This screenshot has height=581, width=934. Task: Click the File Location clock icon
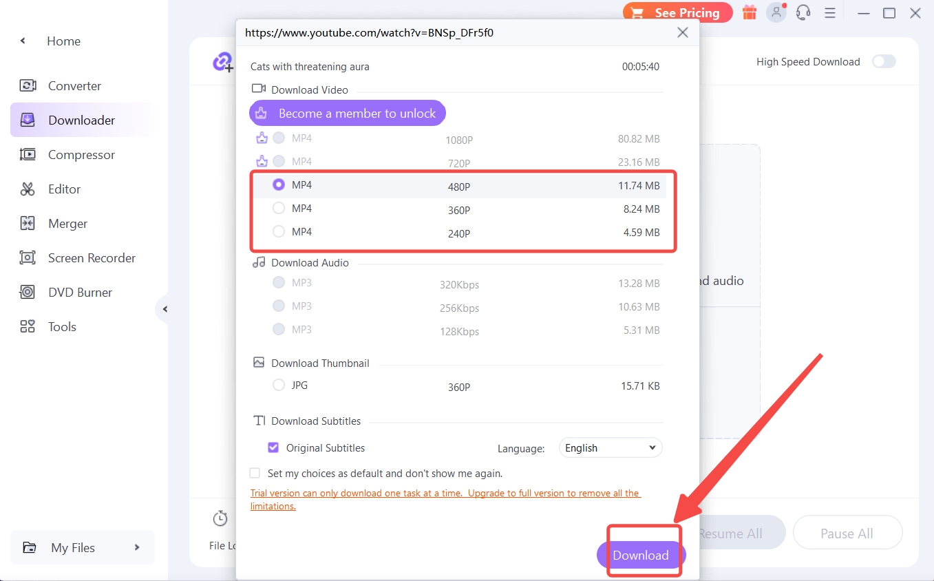[x=220, y=518]
